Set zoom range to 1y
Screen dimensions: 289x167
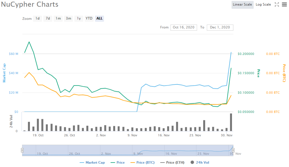tap(79, 18)
